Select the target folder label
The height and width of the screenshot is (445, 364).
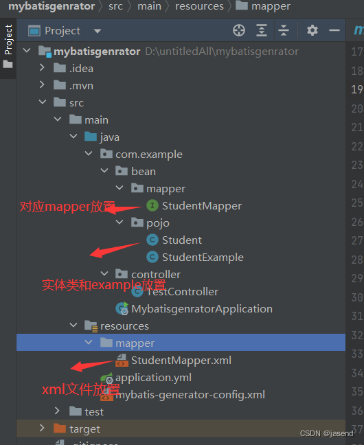85,429
